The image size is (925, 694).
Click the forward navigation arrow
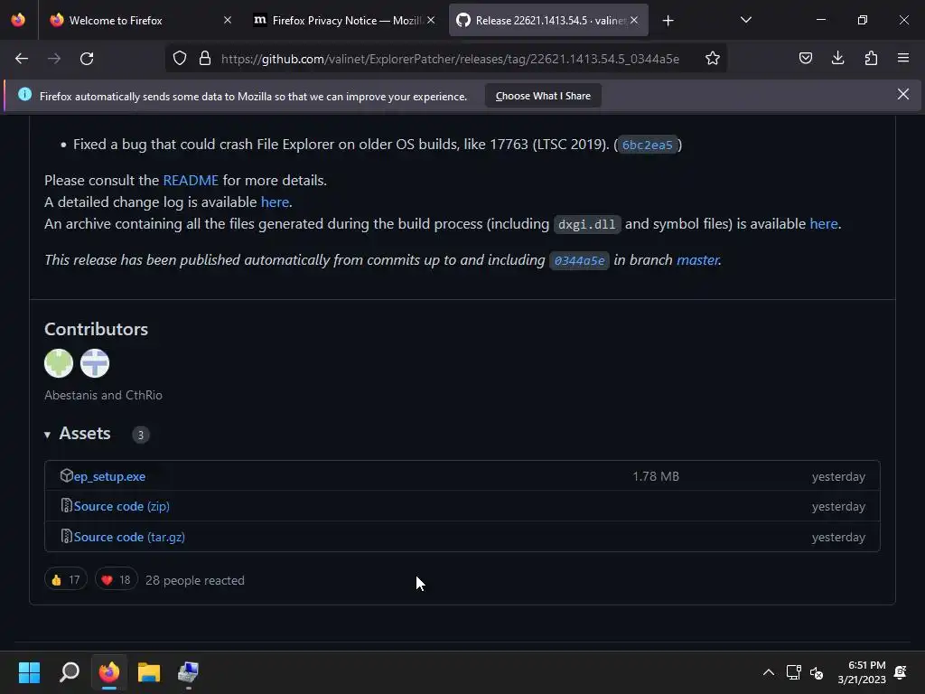coord(54,59)
